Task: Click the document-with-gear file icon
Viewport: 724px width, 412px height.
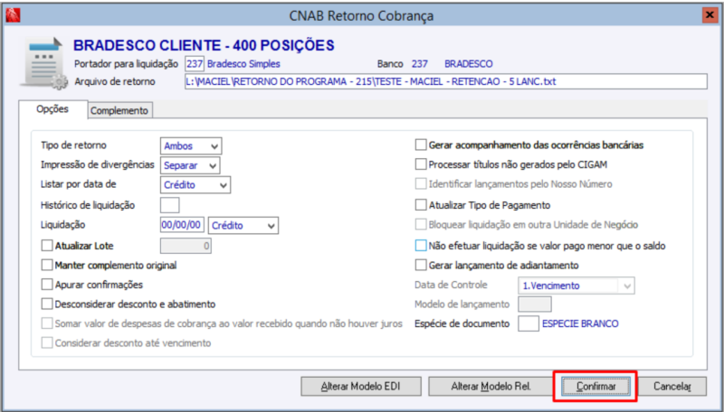Action: click(x=44, y=63)
